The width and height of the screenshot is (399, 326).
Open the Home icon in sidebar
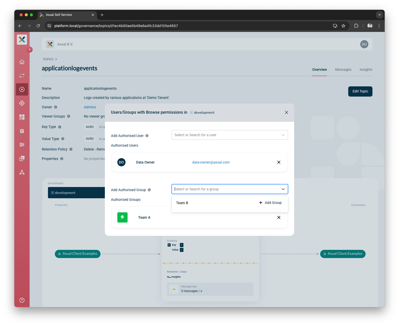(22, 62)
